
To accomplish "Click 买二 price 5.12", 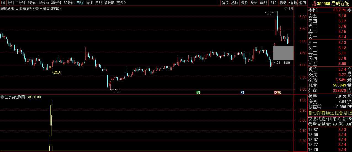I will coord(342,48).
